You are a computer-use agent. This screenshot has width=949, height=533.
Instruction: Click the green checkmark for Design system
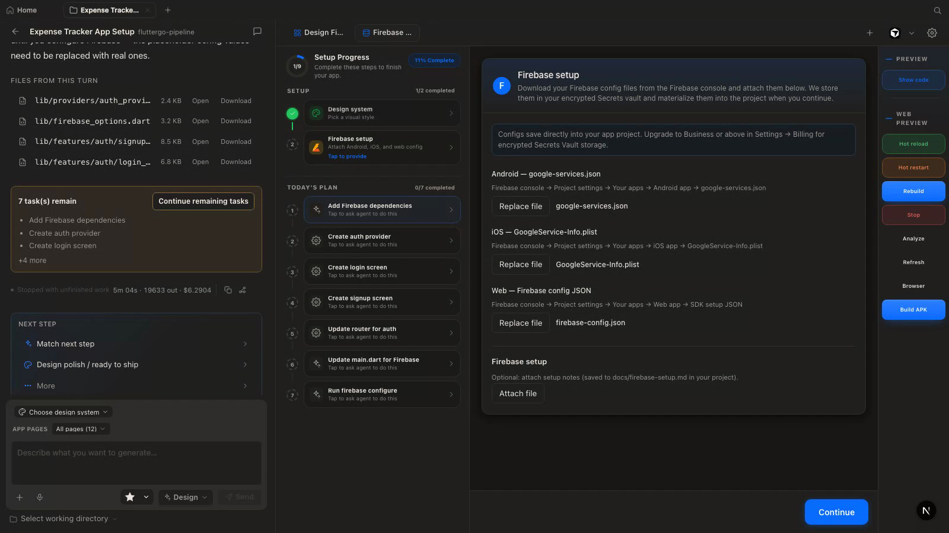292,113
